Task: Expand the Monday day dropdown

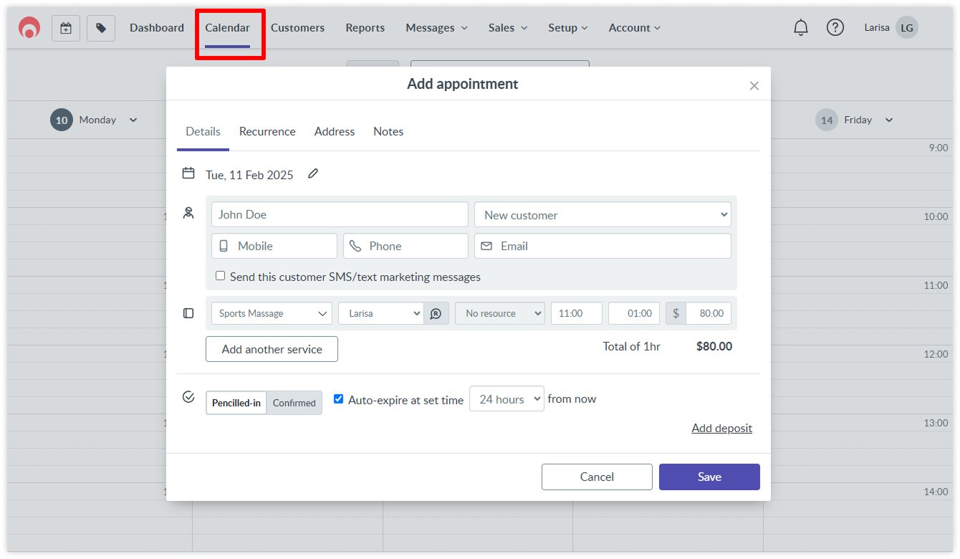Action: tap(133, 120)
